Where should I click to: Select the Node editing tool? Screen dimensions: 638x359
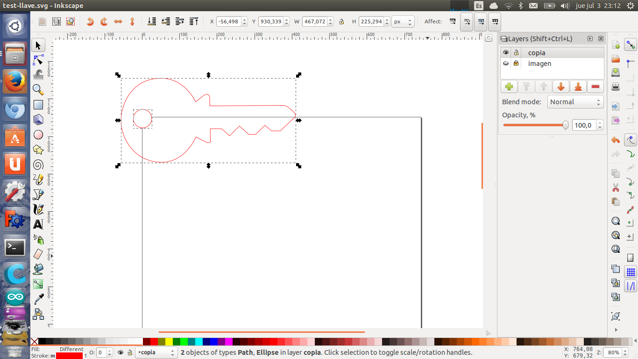[38, 60]
